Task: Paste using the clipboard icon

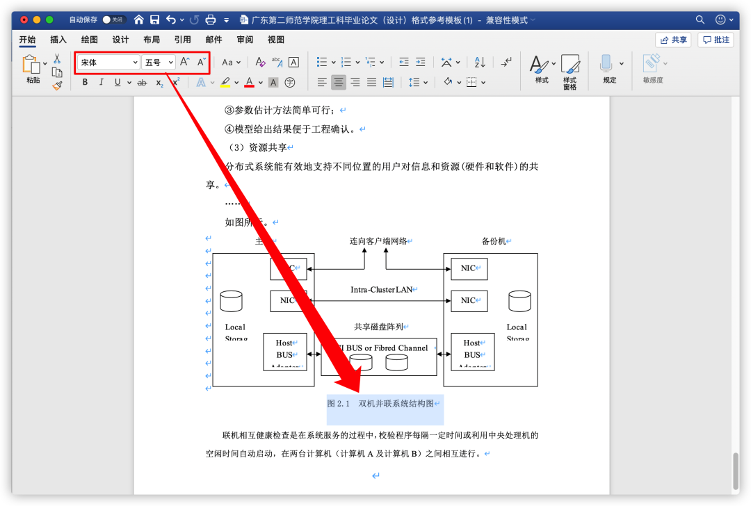Action: coord(31,64)
